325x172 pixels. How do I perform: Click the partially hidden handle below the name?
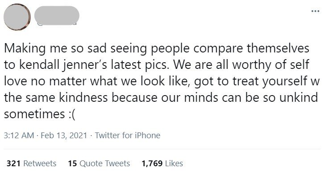tap(57, 24)
